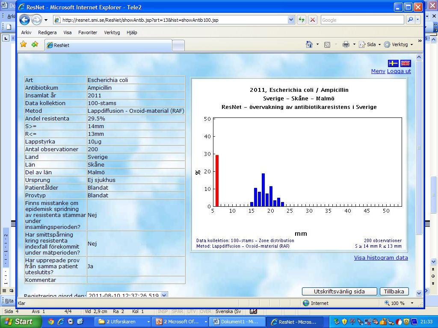Click the Home page icon
Image resolution: width=438 pixels, height=328 pixels.
click(309, 44)
